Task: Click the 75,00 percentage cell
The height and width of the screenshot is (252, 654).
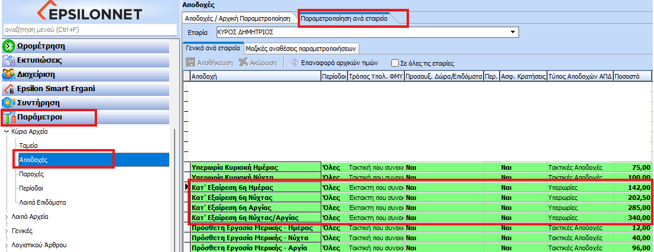Action: click(632, 168)
